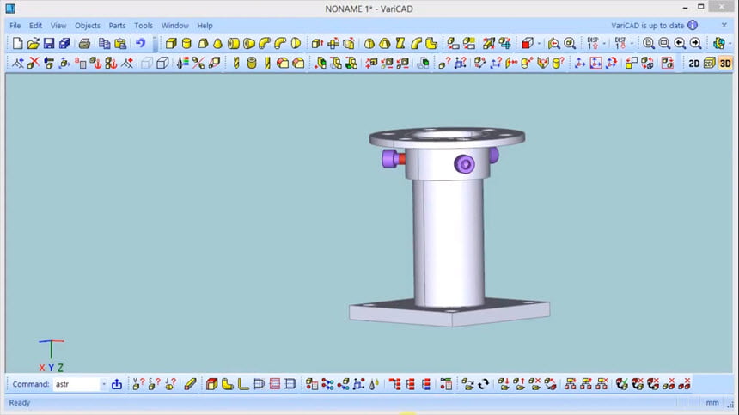This screenshot has width=739, height=415.
Task: Go to next view magnifier arrow
Action: point(696,43)
